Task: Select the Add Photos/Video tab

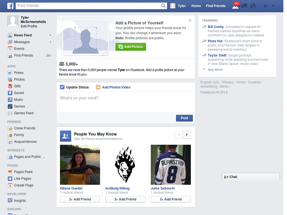Action: pyautogui.click(x=113, y=87)
